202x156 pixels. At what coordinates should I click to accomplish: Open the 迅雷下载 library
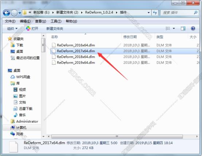point(26,109)
